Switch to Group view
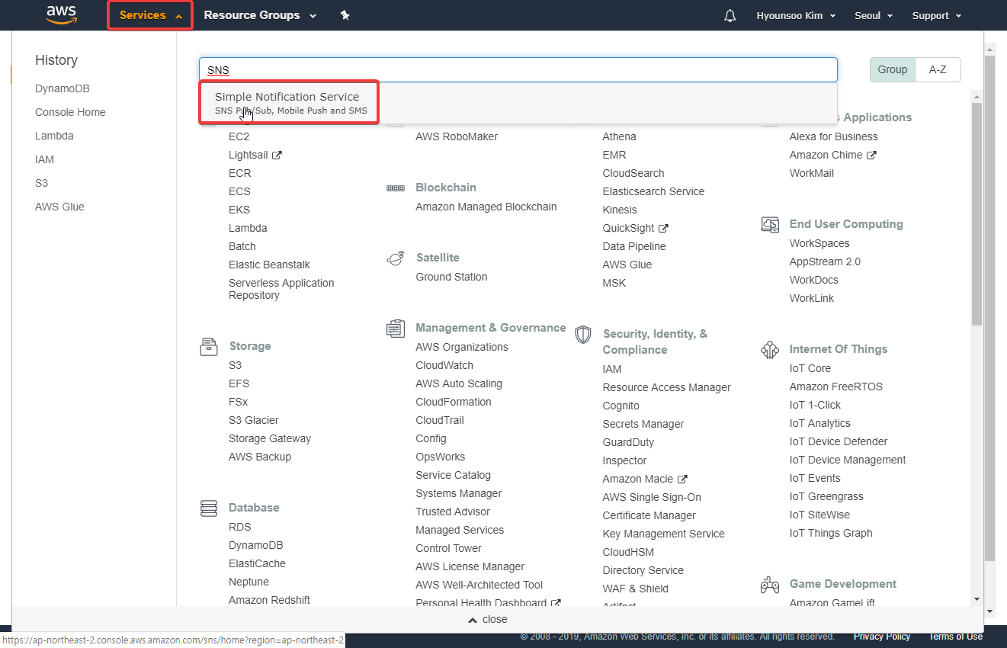Viewport: 1007px width, 648px height. tap(892, 69)
